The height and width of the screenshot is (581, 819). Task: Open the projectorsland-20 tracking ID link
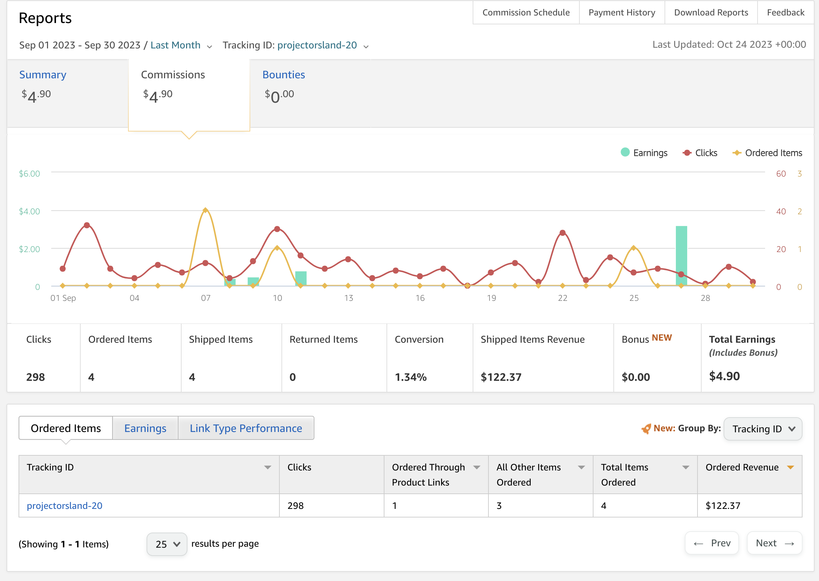click(65, 505)
